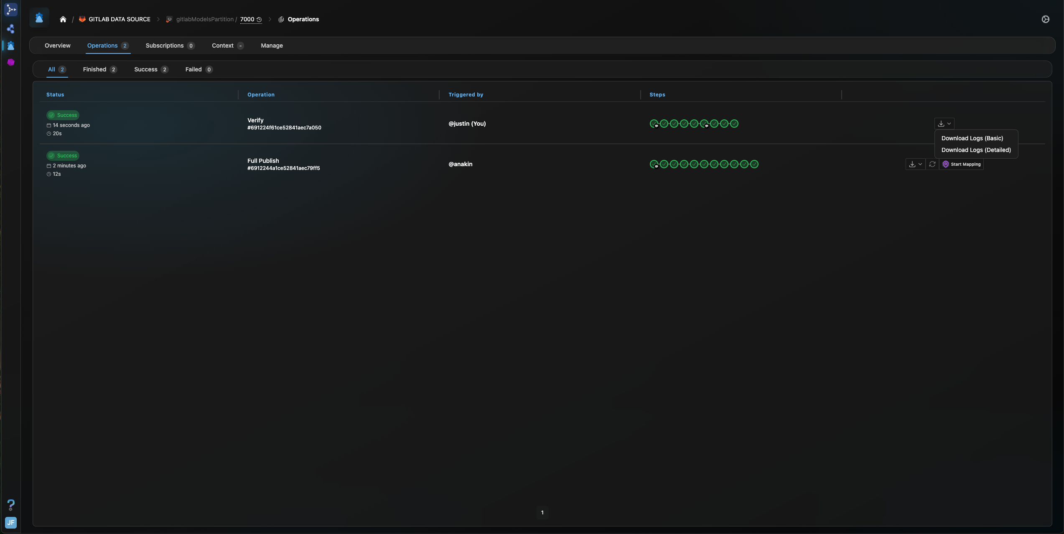The image size is (1064, 534).
Task: Expand the Full Publish row download dropdown
Action: tap(915, 164)
